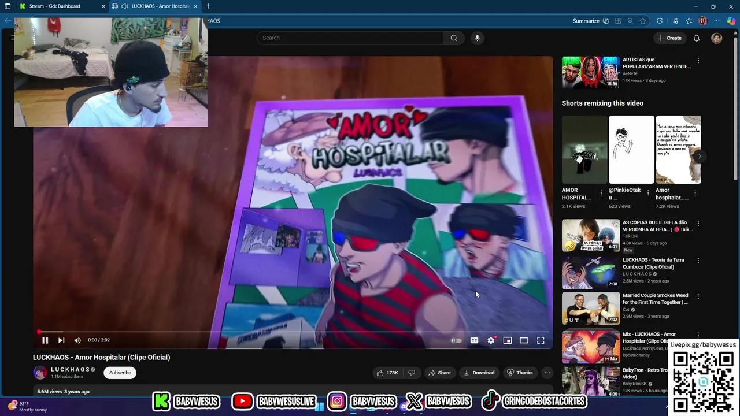740x416 pixels.
Task: Open Married Couple Smokes Weed video
Action: tap(591, 309)
